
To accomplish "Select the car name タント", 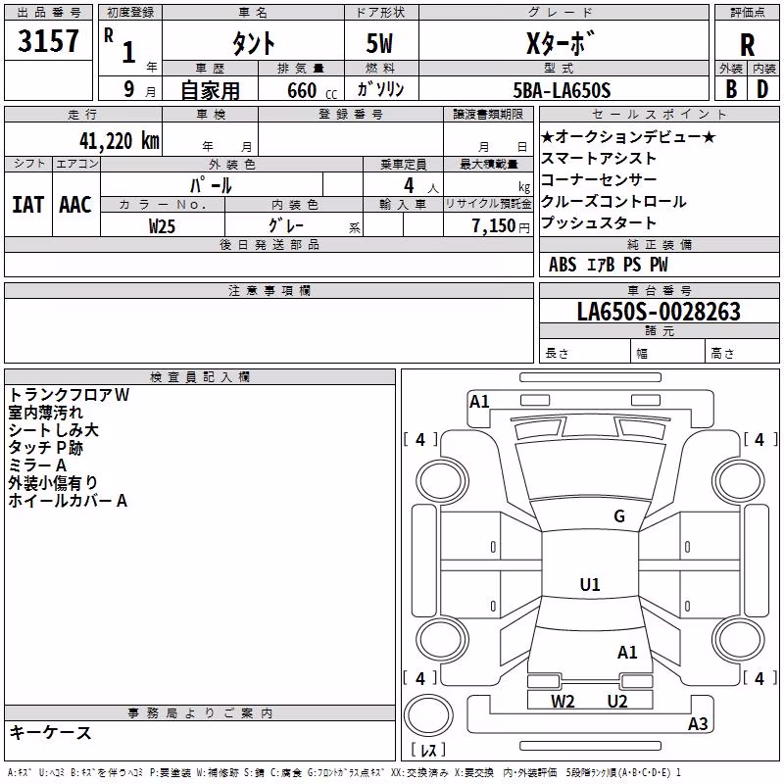I will (253, 43).
